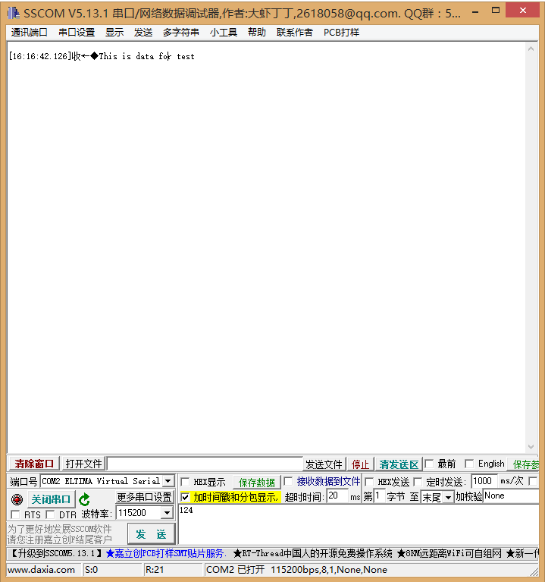Click the 关闭串口 button
The height and width of the screenshot is (582, 545).
pos(51,499)
